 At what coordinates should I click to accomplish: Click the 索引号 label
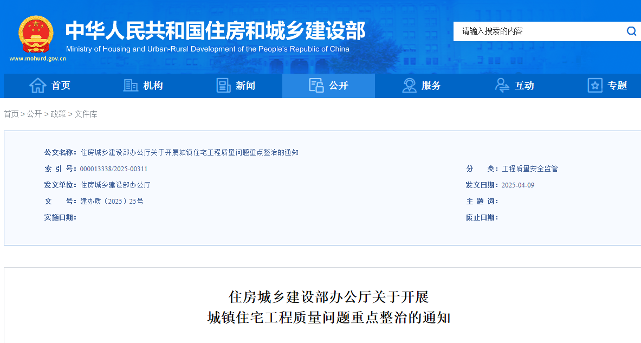(61, 169)
